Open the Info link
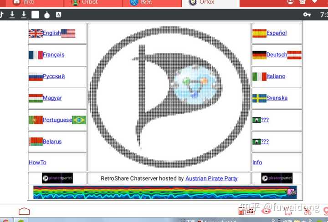The image size is (328, 222). point(257,162)
